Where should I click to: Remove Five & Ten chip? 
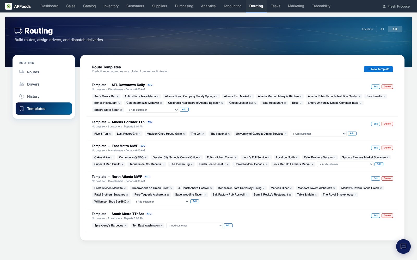(110, 134)
